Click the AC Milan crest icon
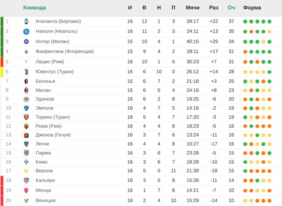This screenshot has height=206, width=282. coord(26,90)
